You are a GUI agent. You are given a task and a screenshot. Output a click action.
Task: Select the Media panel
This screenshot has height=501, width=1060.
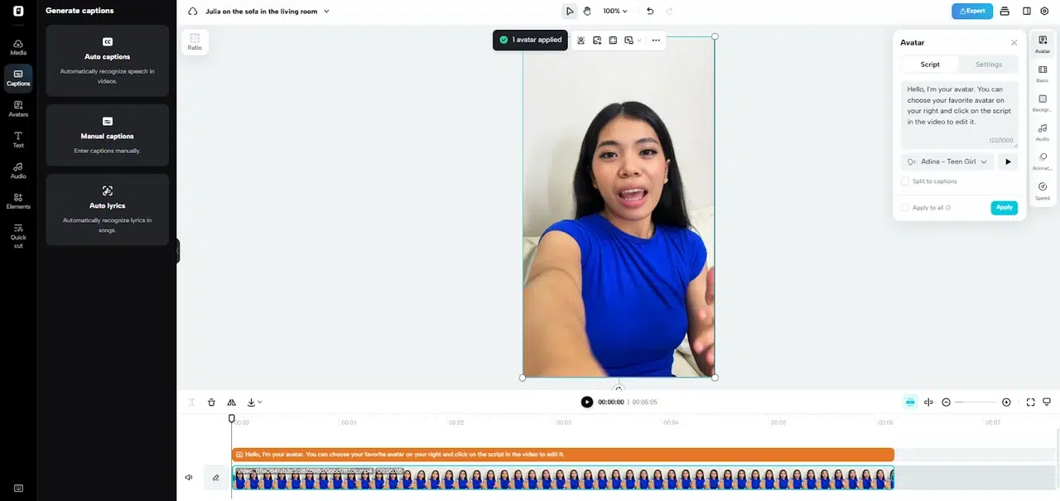tap(18, 47)
